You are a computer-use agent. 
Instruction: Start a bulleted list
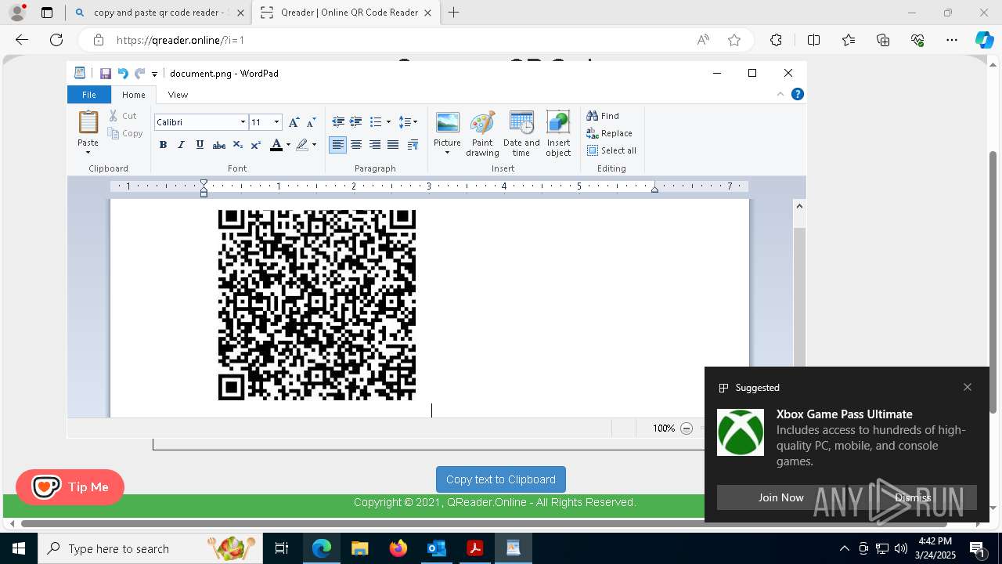click(x=375, y=122)
